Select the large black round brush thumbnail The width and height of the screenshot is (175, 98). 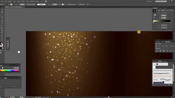coord(157,64)
